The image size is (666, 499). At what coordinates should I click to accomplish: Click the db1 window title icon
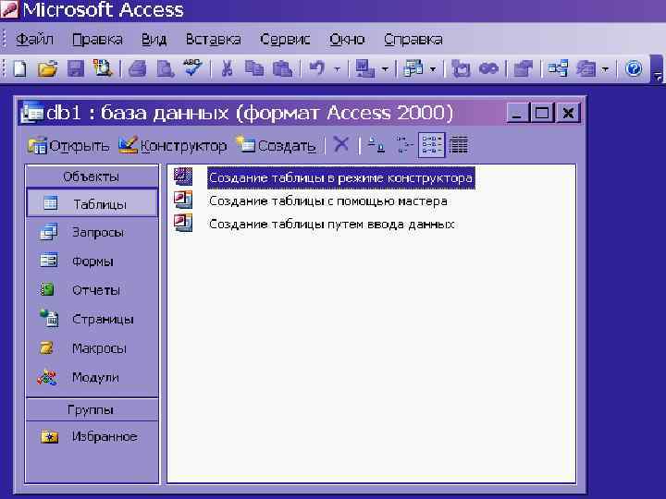tap(32, 113)
